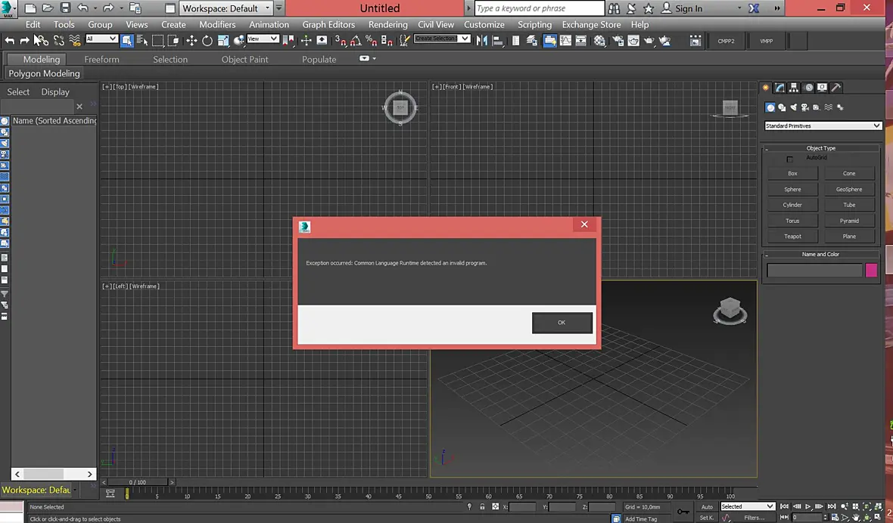Activate Select and Move tool
This screenshot has width=893, height=523.
191,40
